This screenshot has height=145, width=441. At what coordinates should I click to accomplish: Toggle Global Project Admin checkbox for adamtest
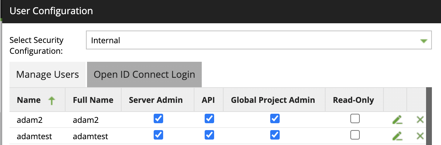[275, 135]
